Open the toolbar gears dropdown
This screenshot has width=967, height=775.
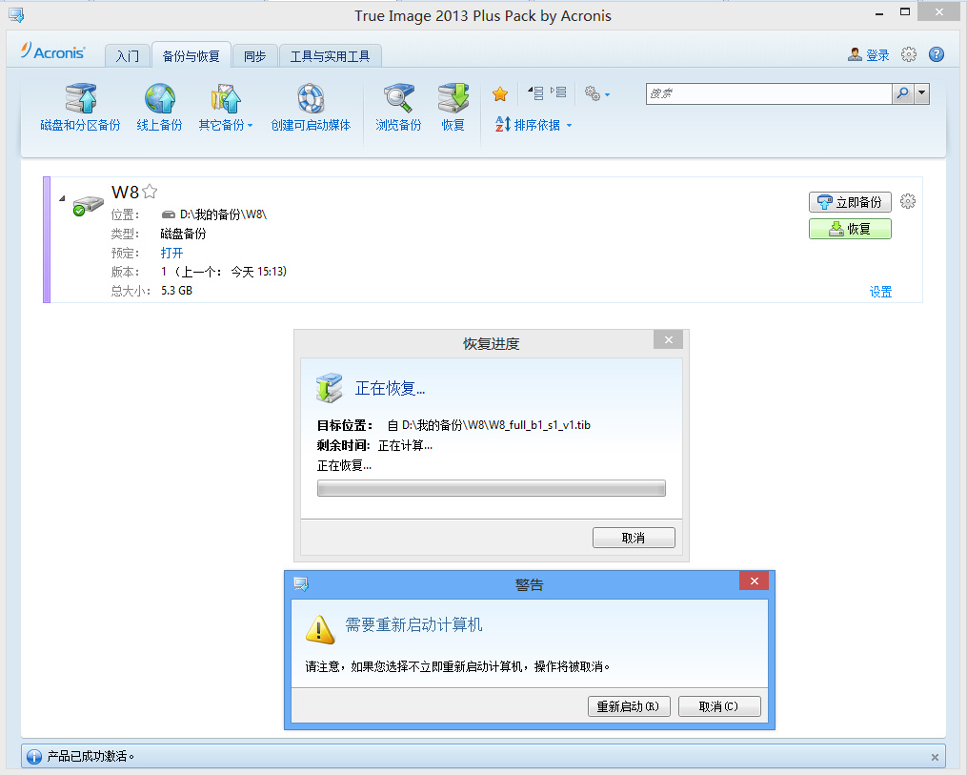597,93
